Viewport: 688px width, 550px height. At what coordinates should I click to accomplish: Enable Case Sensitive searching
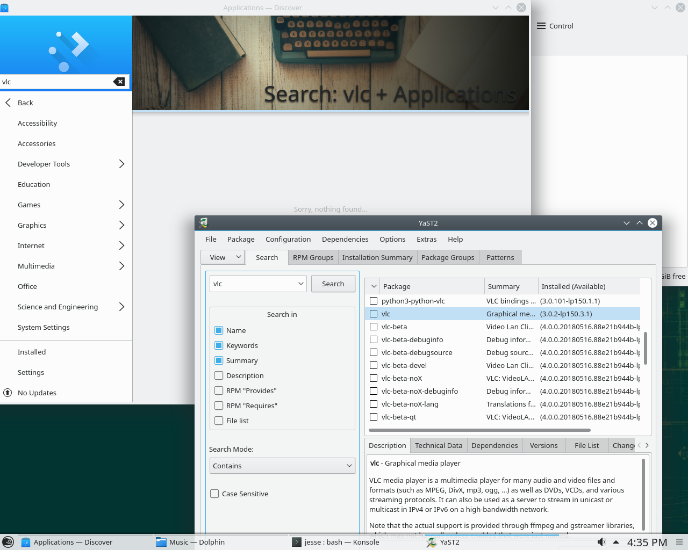214,494
